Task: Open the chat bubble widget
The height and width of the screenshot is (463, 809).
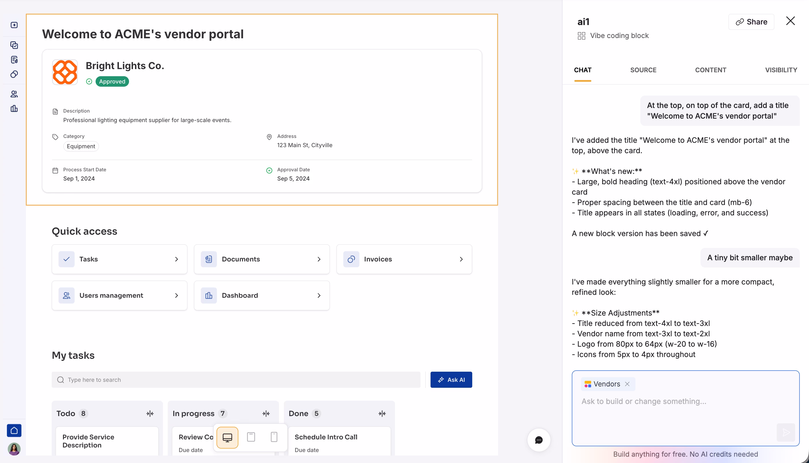Action: [x=538, y=440]
